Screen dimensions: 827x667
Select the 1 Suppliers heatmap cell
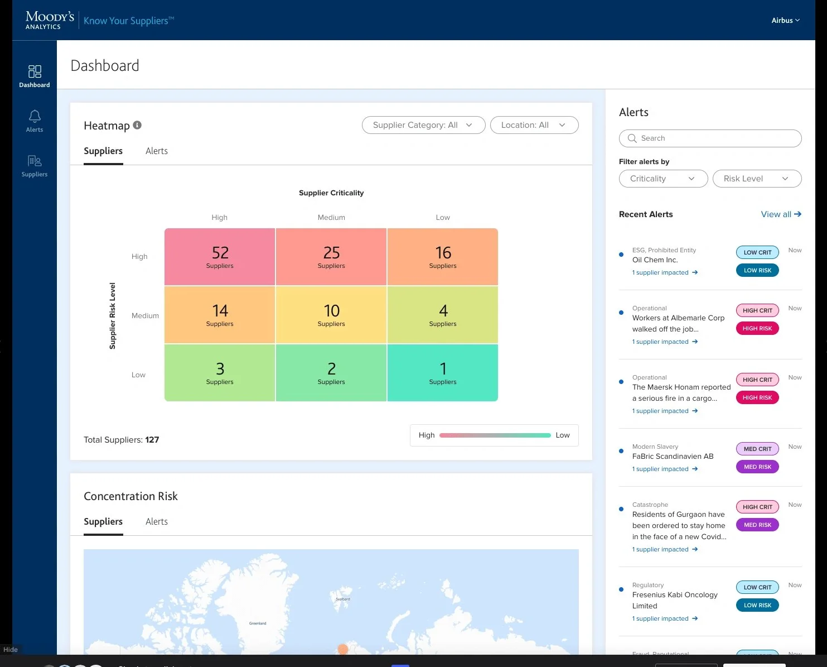pyautogui.click(x=443, y=373)
